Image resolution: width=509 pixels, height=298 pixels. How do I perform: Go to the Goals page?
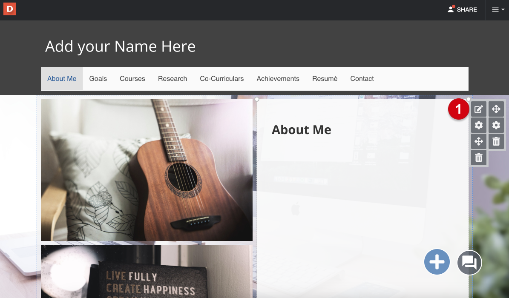[98, 79]
